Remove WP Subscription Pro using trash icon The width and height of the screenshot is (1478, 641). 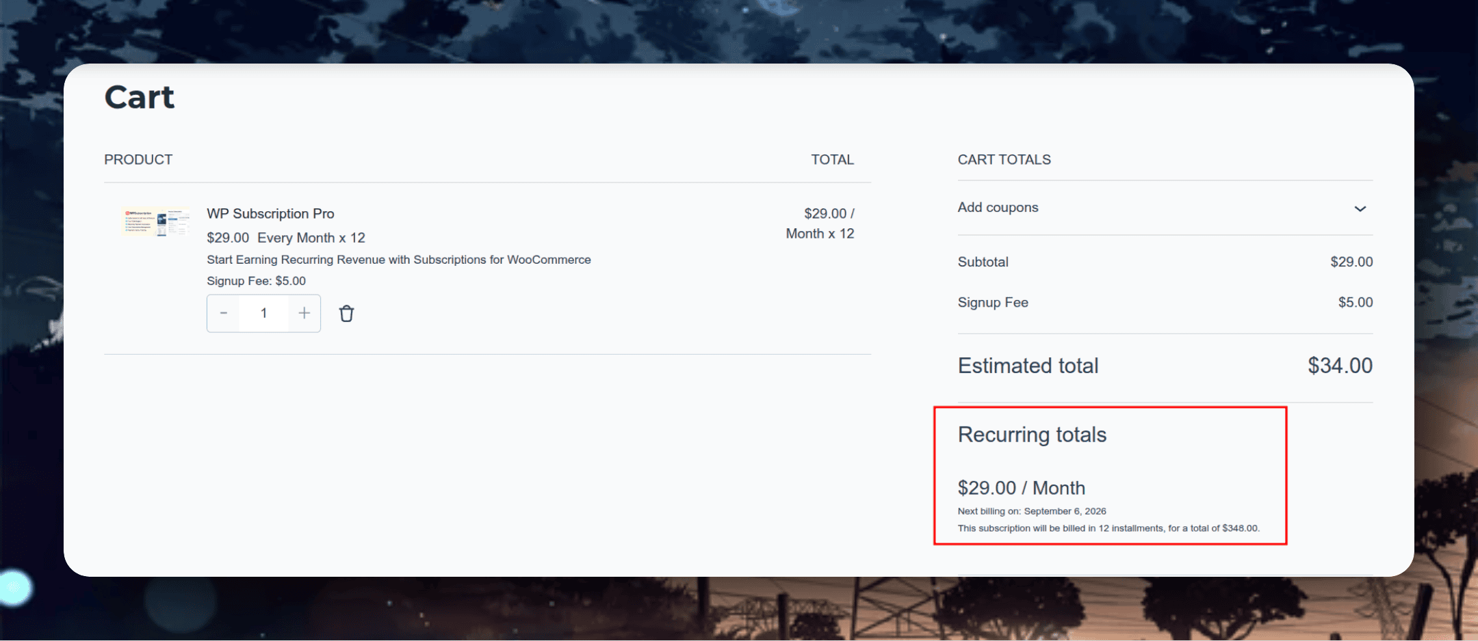pos(346,314)
